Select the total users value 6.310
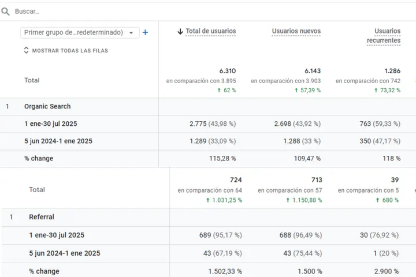The width and height of the screenshot is (416, 277). coord(228,71)
